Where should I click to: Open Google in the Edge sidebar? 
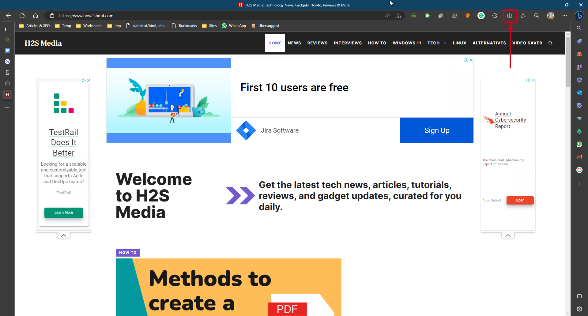[x=579, y=170]
